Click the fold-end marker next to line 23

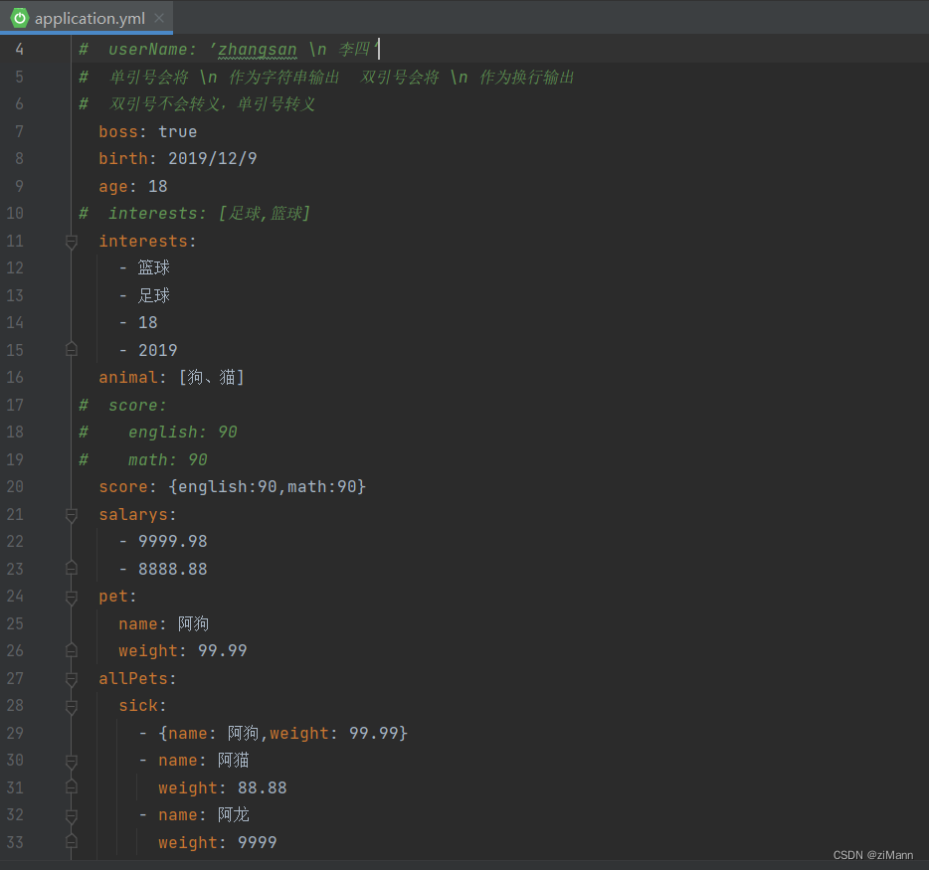71,568
